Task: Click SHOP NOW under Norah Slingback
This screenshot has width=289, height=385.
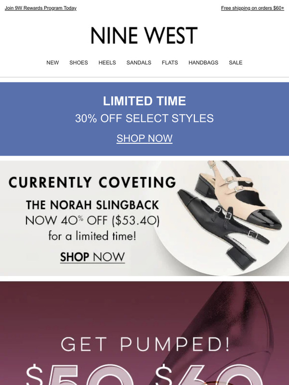Action: coord(93,257)
